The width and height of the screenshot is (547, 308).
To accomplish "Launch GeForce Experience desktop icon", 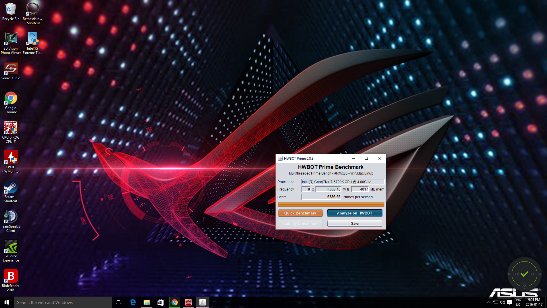I will coord(11,251).
